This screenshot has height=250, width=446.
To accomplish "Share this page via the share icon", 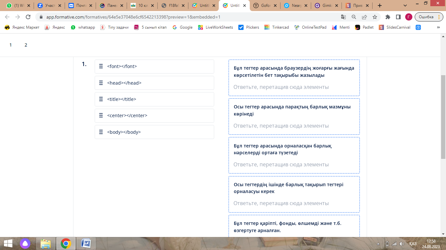I will click(364, 17).
